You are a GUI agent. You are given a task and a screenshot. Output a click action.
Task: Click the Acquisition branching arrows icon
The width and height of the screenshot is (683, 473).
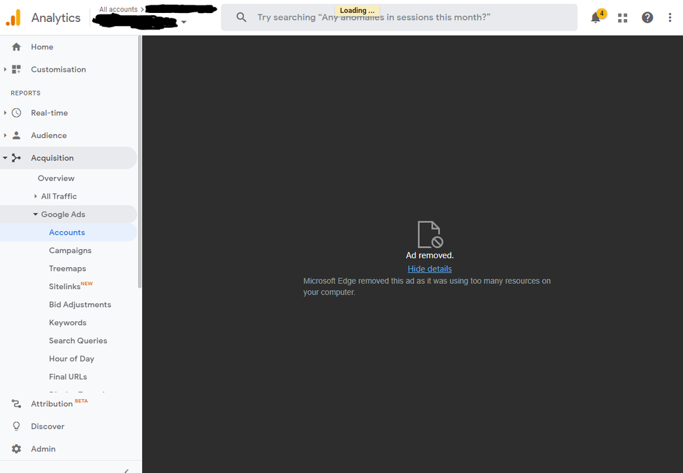click(x=16, y=158)
